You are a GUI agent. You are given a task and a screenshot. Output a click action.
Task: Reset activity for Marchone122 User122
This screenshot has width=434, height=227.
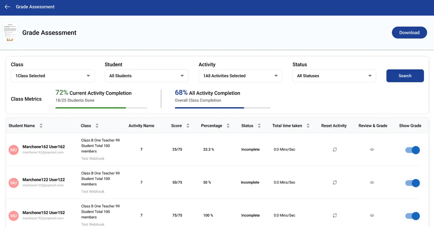pos(335,183)
